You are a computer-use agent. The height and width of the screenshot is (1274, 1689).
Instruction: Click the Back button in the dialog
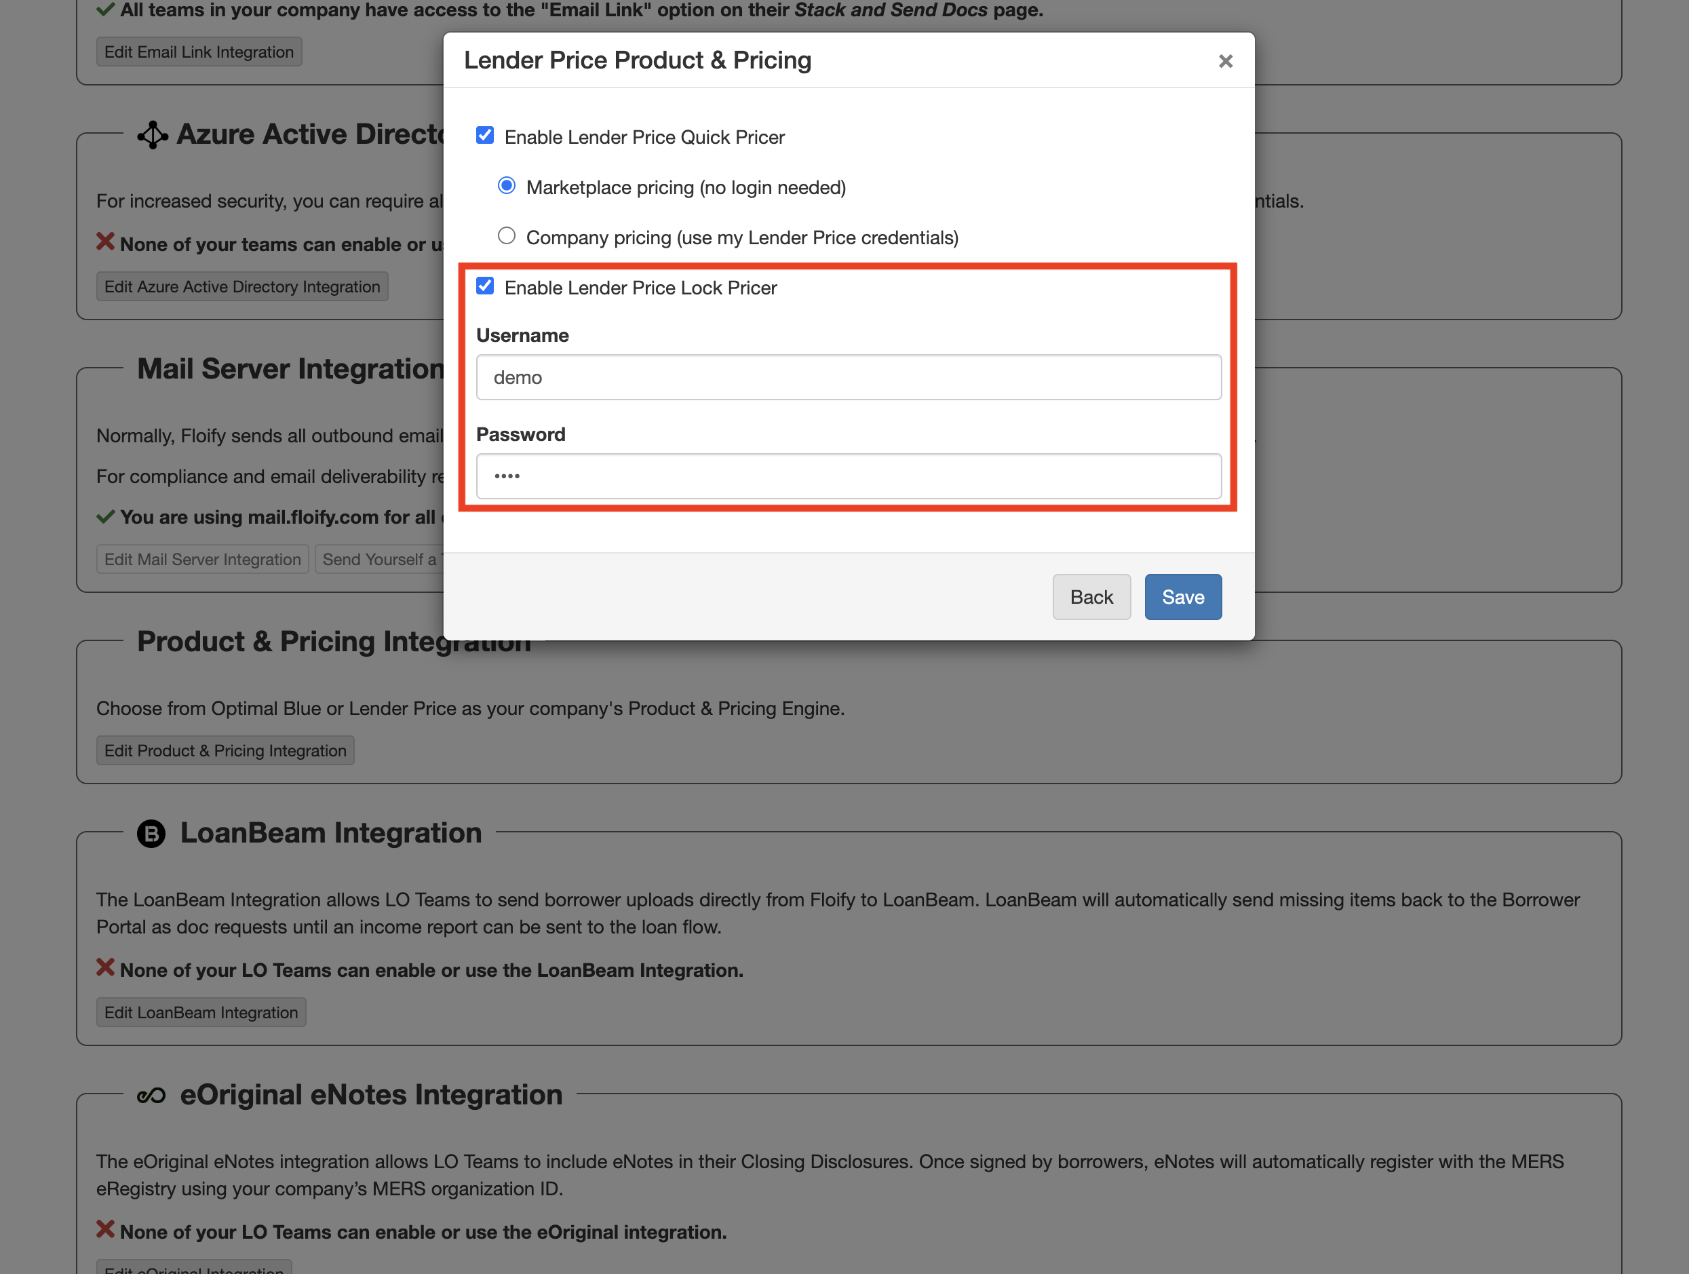tap(1091, 596)
